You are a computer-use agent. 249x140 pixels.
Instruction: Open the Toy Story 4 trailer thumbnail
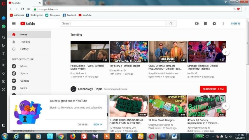click(129, 52)
